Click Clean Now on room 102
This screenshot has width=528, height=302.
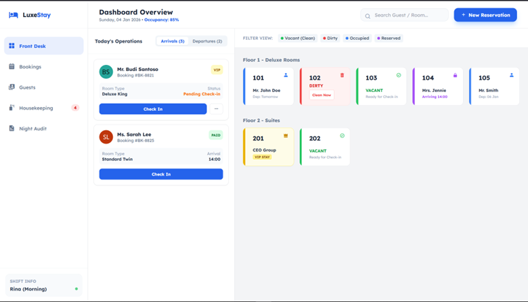coord(322,95)
